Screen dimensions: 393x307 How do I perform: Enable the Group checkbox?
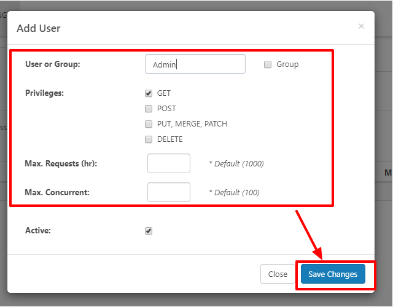coord(268,64)
